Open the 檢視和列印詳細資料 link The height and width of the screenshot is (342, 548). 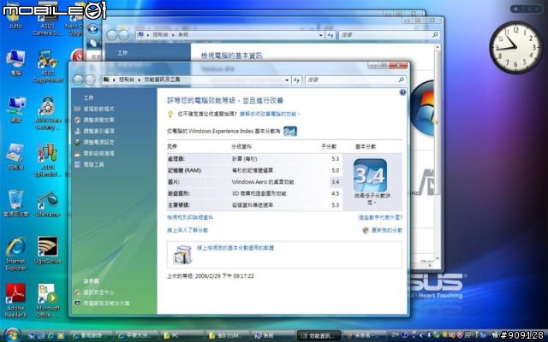click(x=190, y=217)
